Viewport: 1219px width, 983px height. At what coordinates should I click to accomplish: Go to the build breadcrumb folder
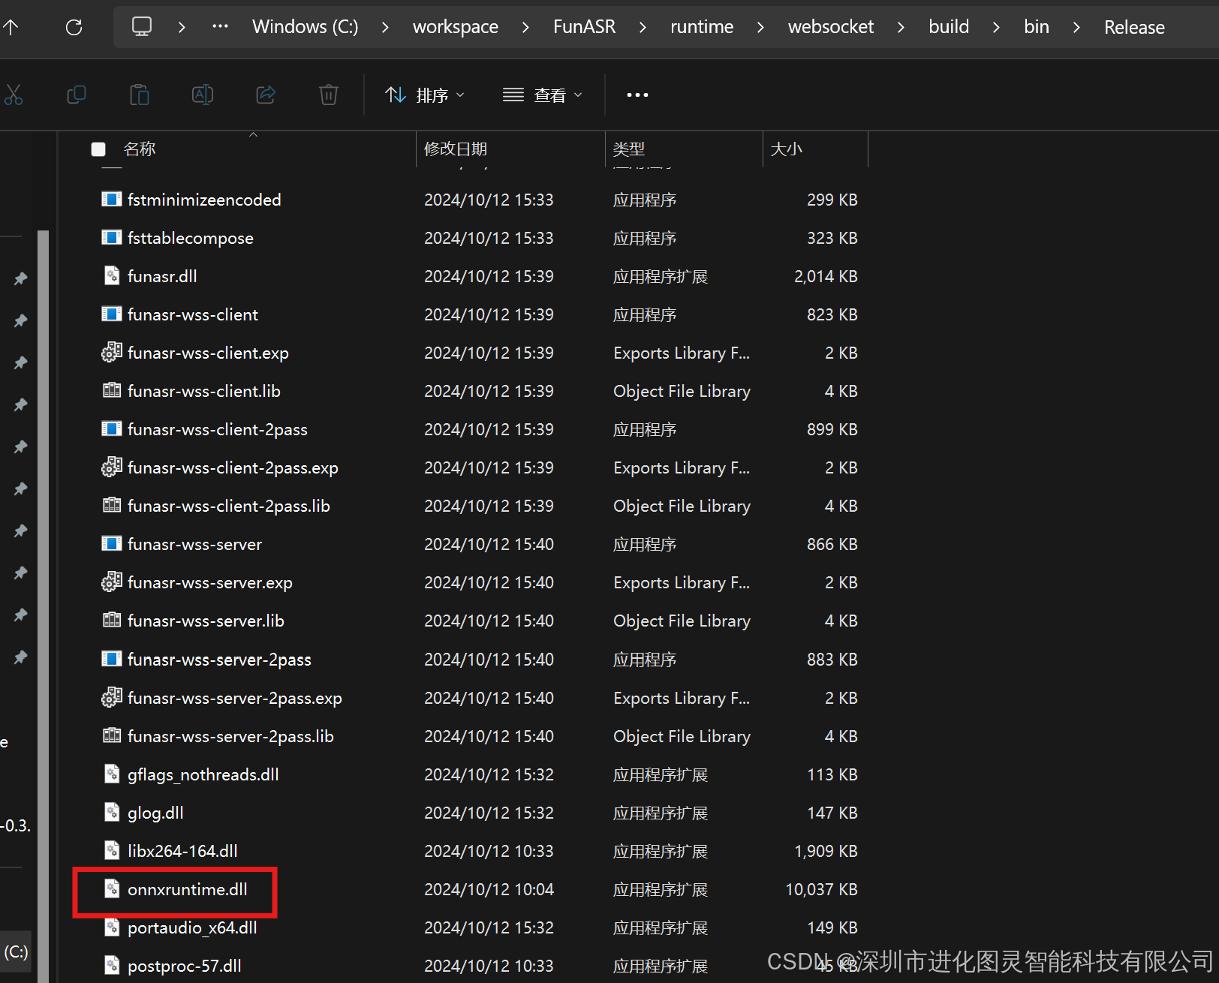[x=949, y=27]
